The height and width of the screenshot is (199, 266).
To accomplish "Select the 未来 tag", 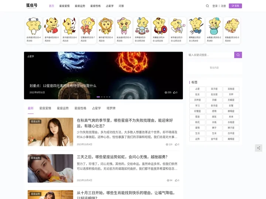I will click(231, 117).
